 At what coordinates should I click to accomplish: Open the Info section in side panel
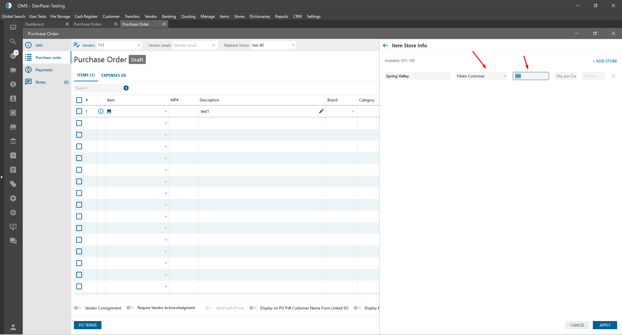[47, 45]
